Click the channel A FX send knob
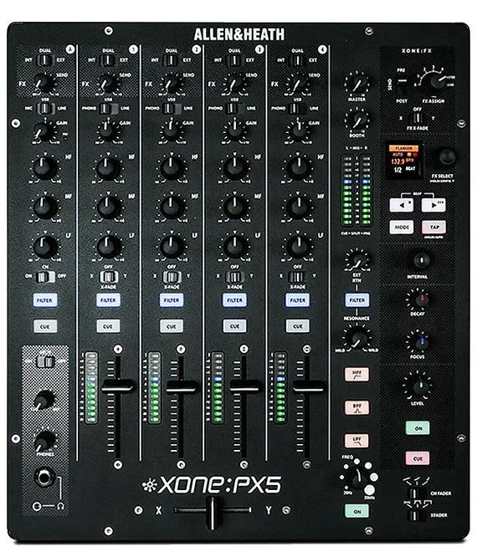477x557 pixels. tap(44, 84)
